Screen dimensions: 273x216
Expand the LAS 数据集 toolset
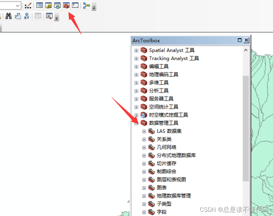click(144, 131)
